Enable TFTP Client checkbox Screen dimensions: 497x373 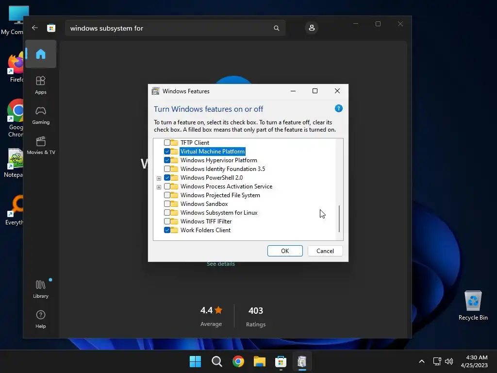pyautogui.click(x=167, y=142)
